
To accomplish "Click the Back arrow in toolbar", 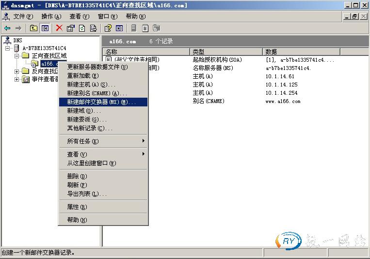I will coord(7,28).
